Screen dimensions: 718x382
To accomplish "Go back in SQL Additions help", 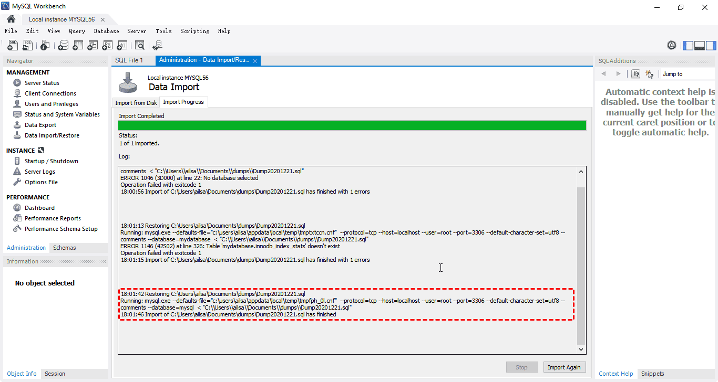I will (x=603, y=74).
